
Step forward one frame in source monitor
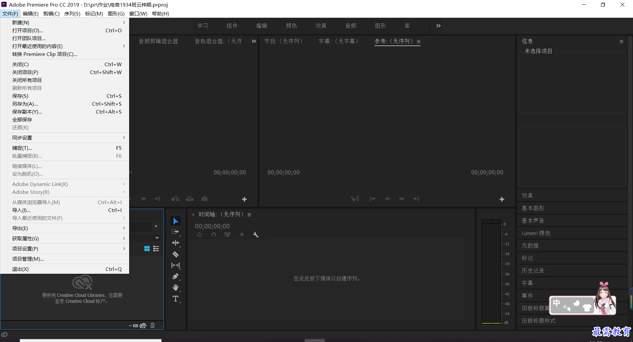tap(143, 199)
